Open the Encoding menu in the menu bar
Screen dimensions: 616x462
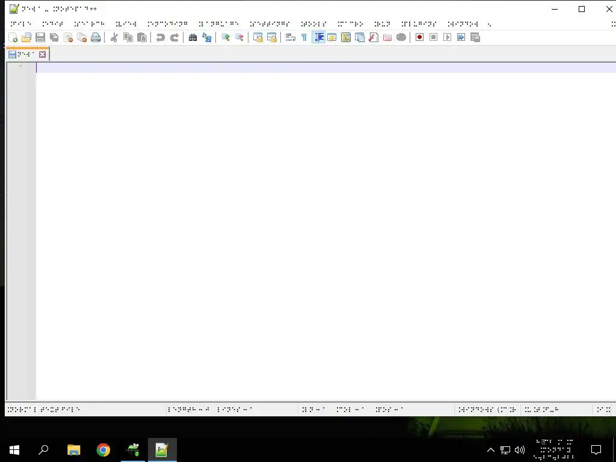pos(167,24)
